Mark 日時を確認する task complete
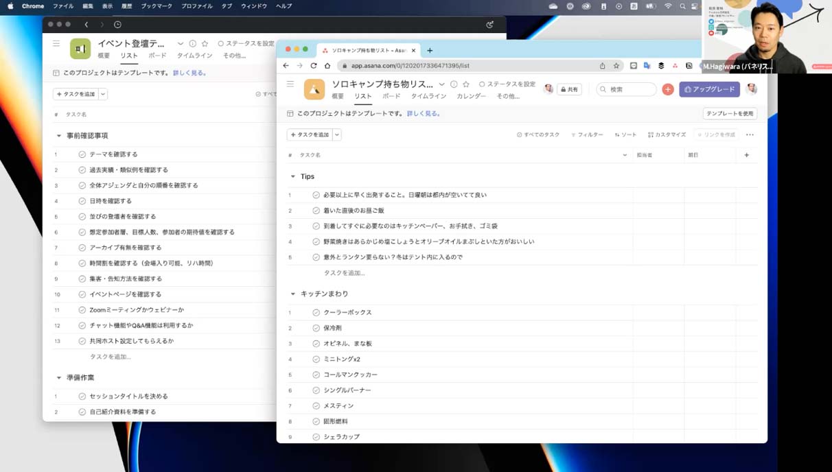Viewport: 832px width, 472px height. pyautogui.click(x=82, y=201)
